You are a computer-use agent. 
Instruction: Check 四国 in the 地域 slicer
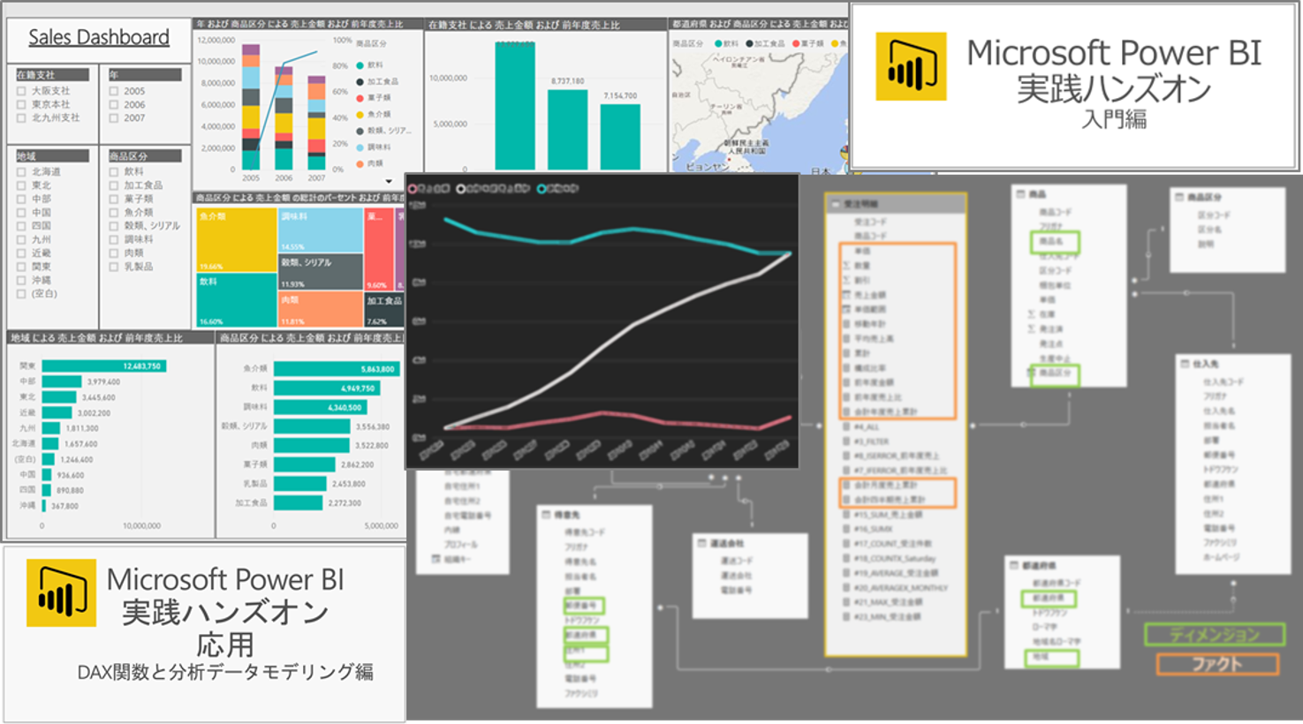[21, 226]
